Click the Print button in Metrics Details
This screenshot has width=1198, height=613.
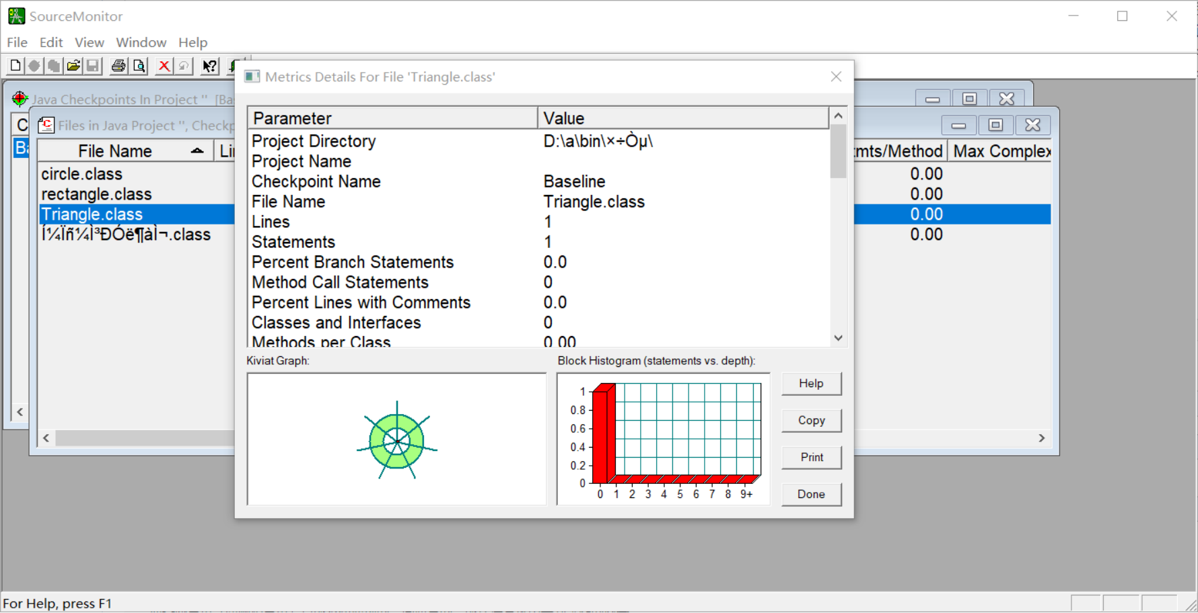click(811, 457)
